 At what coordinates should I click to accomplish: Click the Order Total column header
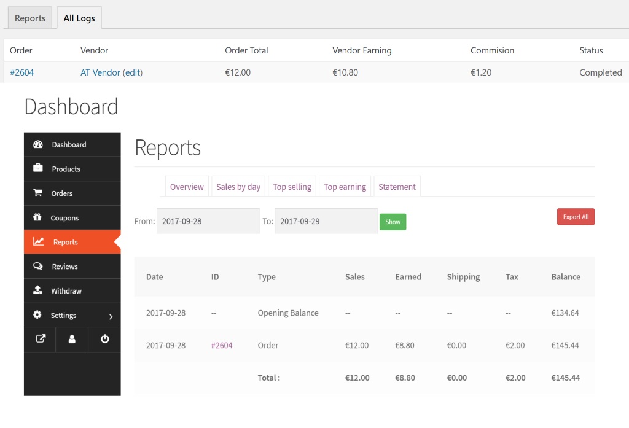(x=246, y=50)
